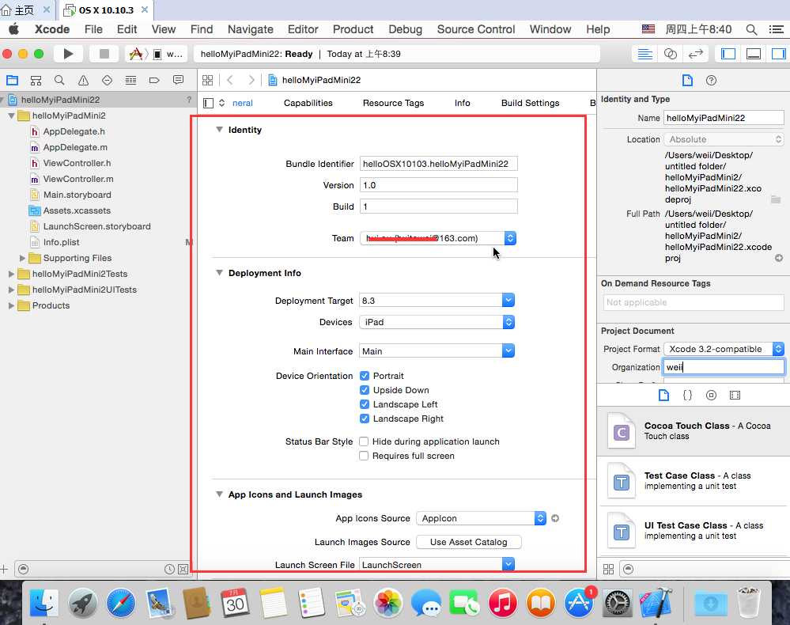790x625 pixels.
Task: Open the Issue navigator warning icon
Action: [83, 80]
